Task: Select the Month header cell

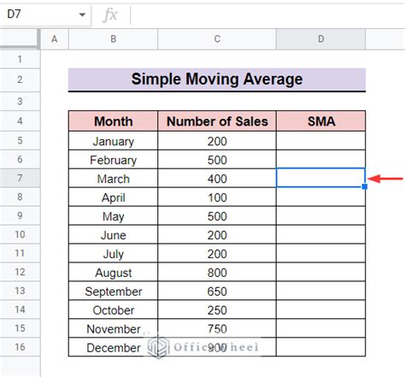Action: point(113,121)
